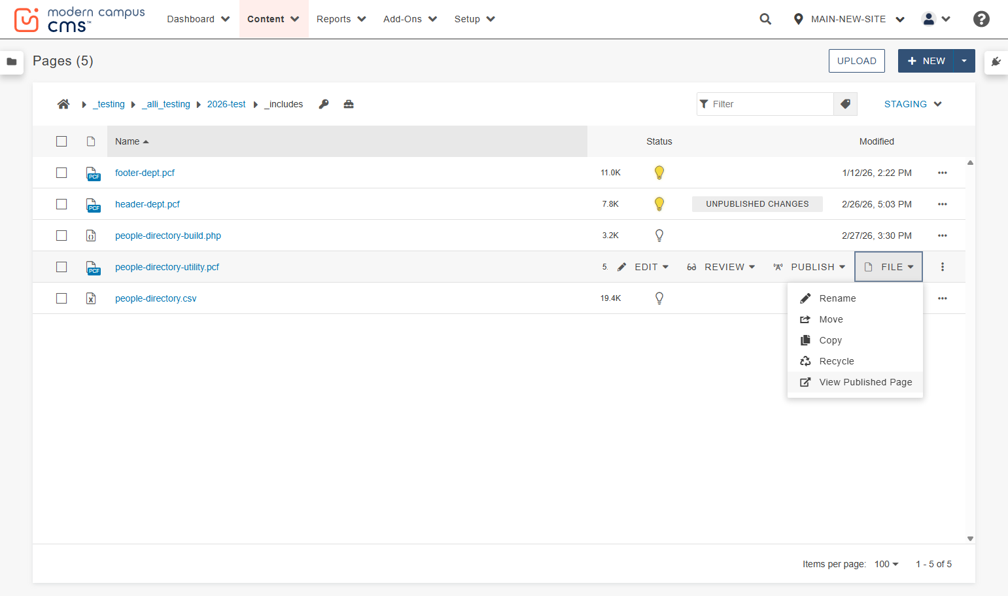Click the UPLOAD button
Viewport: 1008px width, 596px height.
point(857,61)
